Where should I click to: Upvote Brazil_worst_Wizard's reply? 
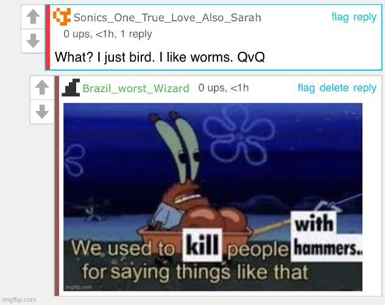pos(42,87)
